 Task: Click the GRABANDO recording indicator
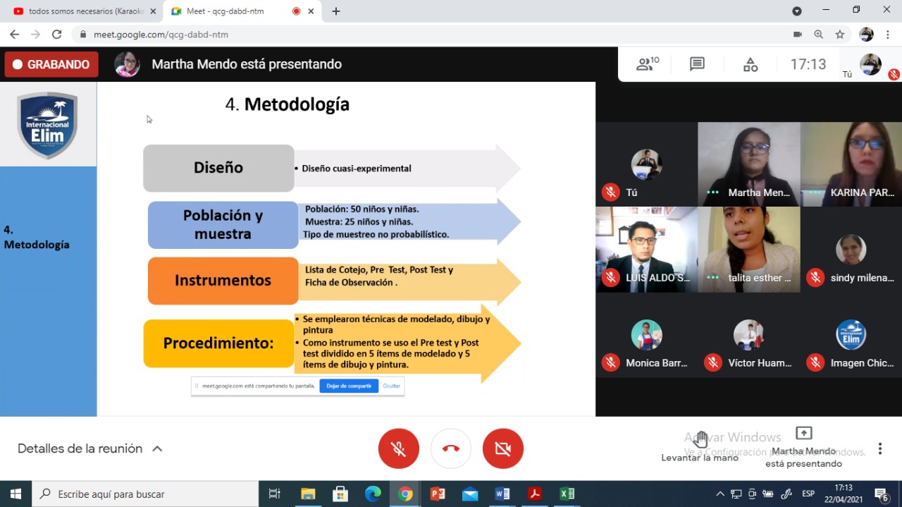[x=51, y=64]
